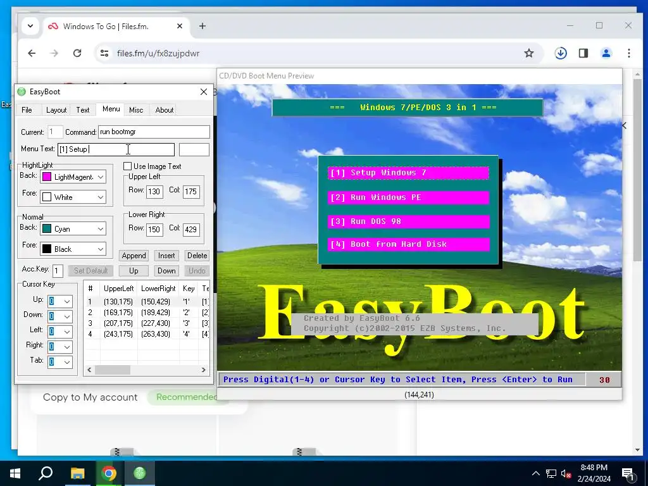Click Black Normal Fore swatch

tap(47, 249)
